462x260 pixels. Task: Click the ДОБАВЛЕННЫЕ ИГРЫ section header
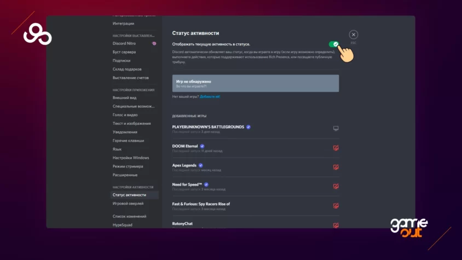pos(189,116)
